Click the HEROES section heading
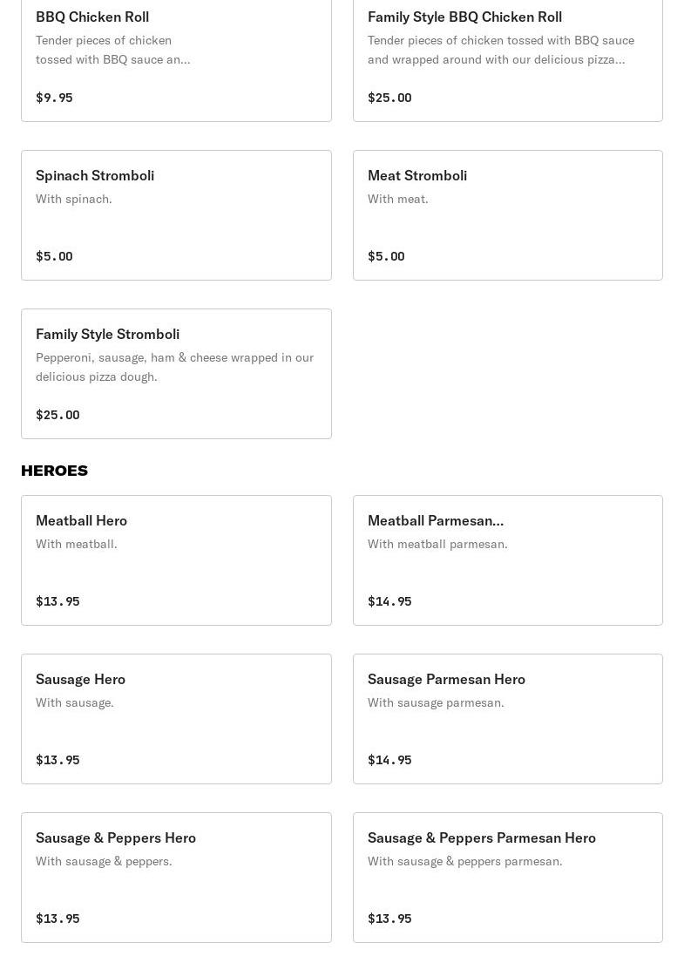 tap(54, 471)
